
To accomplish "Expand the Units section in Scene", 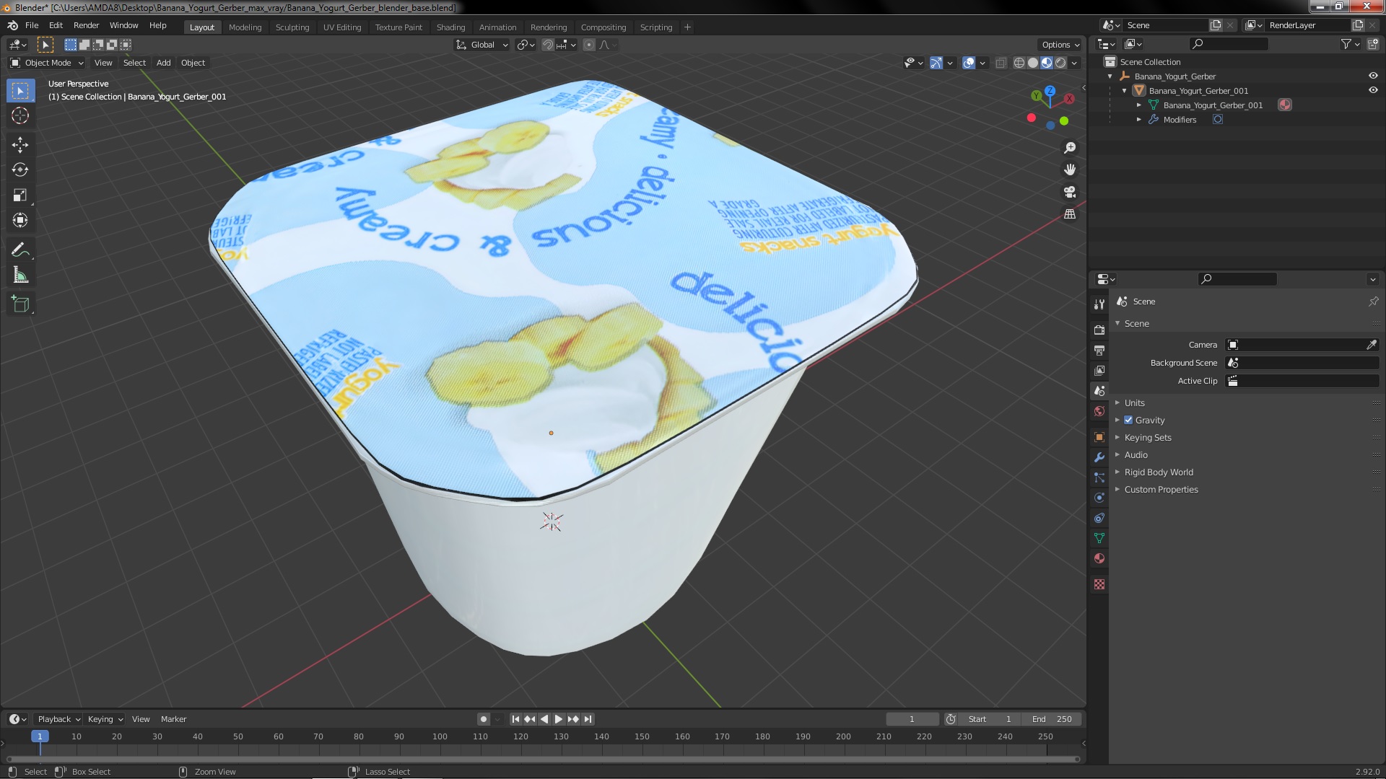I will click(1135, 402).
